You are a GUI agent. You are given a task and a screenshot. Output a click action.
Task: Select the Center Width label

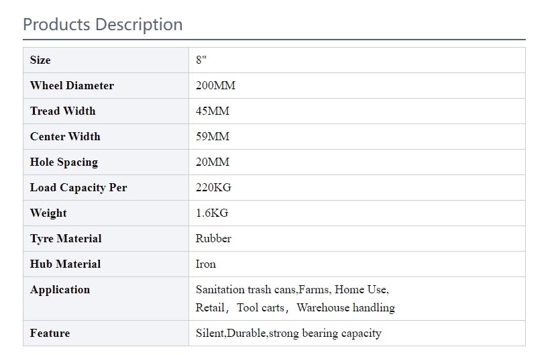pos(65,137)
